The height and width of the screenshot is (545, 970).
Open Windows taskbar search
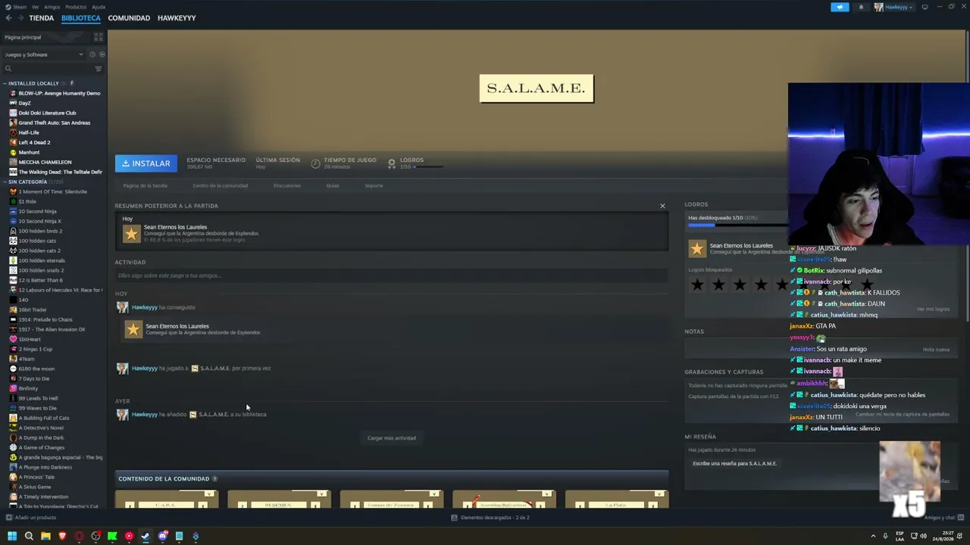[x=29, y=536]
